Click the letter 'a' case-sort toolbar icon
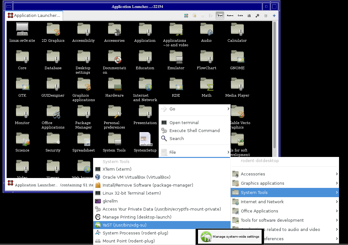This screenshot has width=348, height=245. [x=249, y=16]
